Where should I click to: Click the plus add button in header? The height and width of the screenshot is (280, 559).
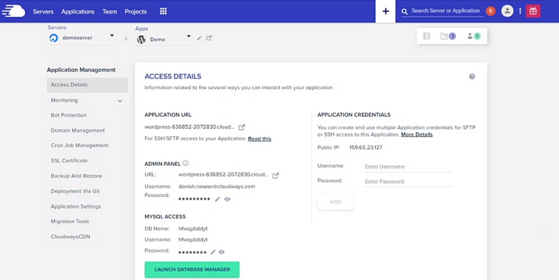(x=386, y=11)
